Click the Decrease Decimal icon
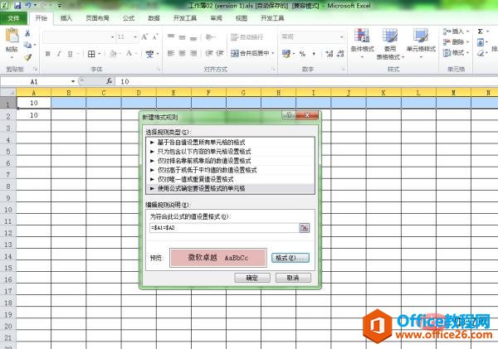The width and height of the screenshot is (498, 349). [x=340, y=54]
